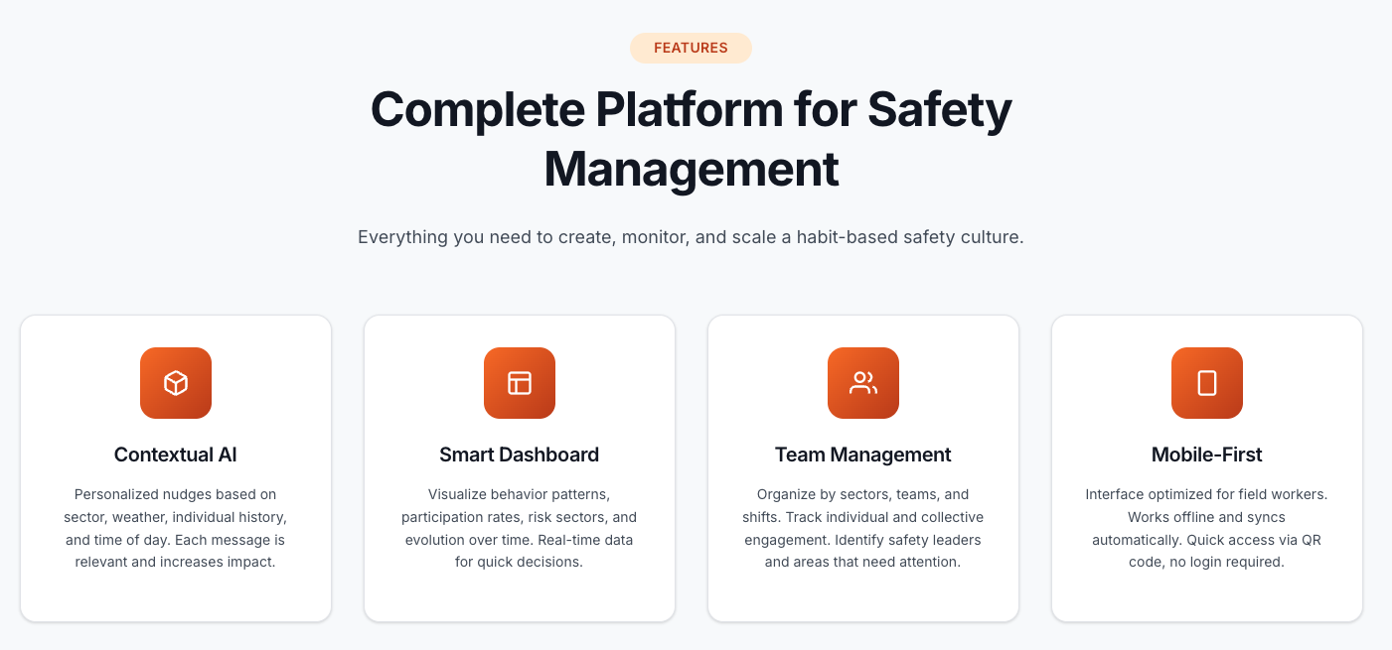
Task: Click the orange icon above Contextual AI
Action: coord(175,383)
